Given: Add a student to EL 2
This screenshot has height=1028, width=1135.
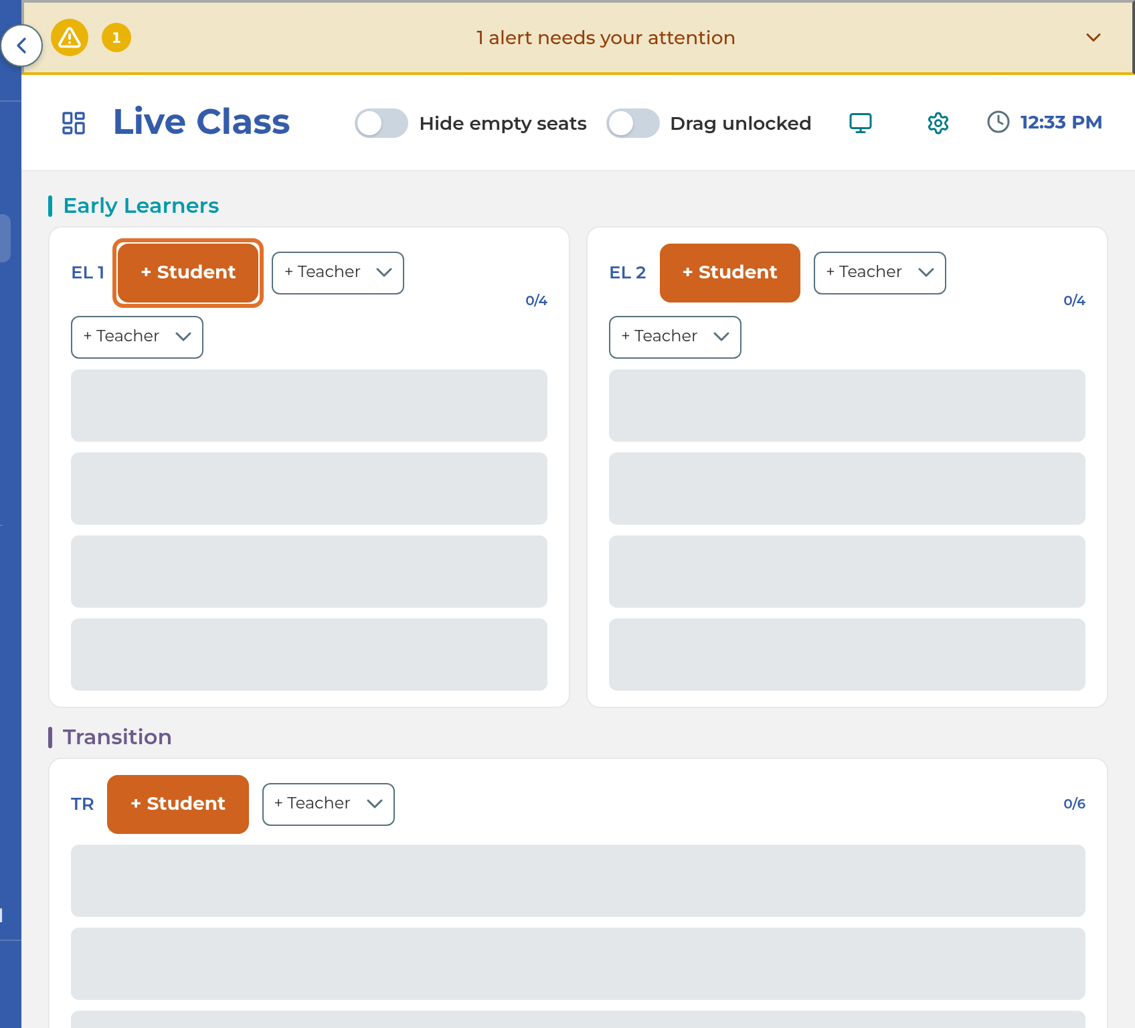Looking at the screenshot, I should (730, 272).
